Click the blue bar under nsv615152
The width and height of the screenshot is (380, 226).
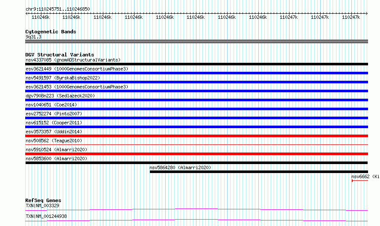[196, 127]
